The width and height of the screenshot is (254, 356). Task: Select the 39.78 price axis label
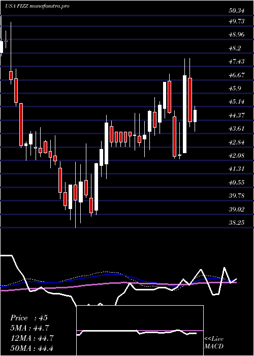coord(236,195)
